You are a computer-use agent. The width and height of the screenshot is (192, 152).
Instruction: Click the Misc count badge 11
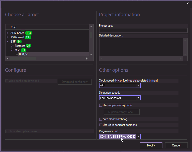tap(24, 50)
